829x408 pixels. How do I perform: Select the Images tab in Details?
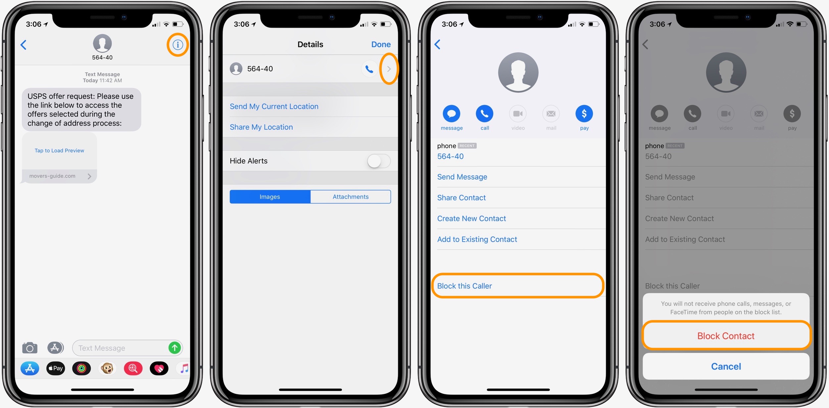[x=270, y=196]
